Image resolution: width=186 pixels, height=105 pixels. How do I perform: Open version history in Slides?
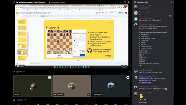100,13
